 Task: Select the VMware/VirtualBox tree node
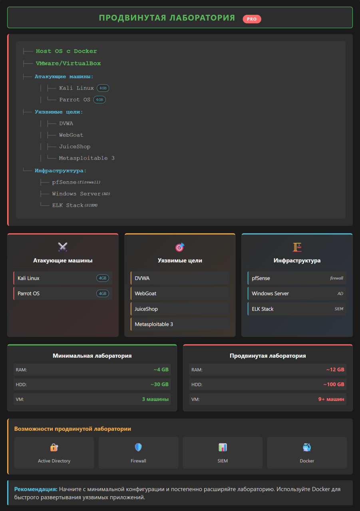pyautogui.click(x=68, y=63)
